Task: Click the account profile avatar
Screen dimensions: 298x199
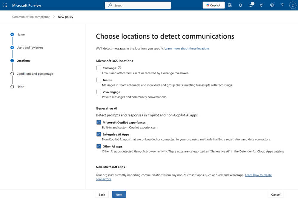Action: click(293, 5)
